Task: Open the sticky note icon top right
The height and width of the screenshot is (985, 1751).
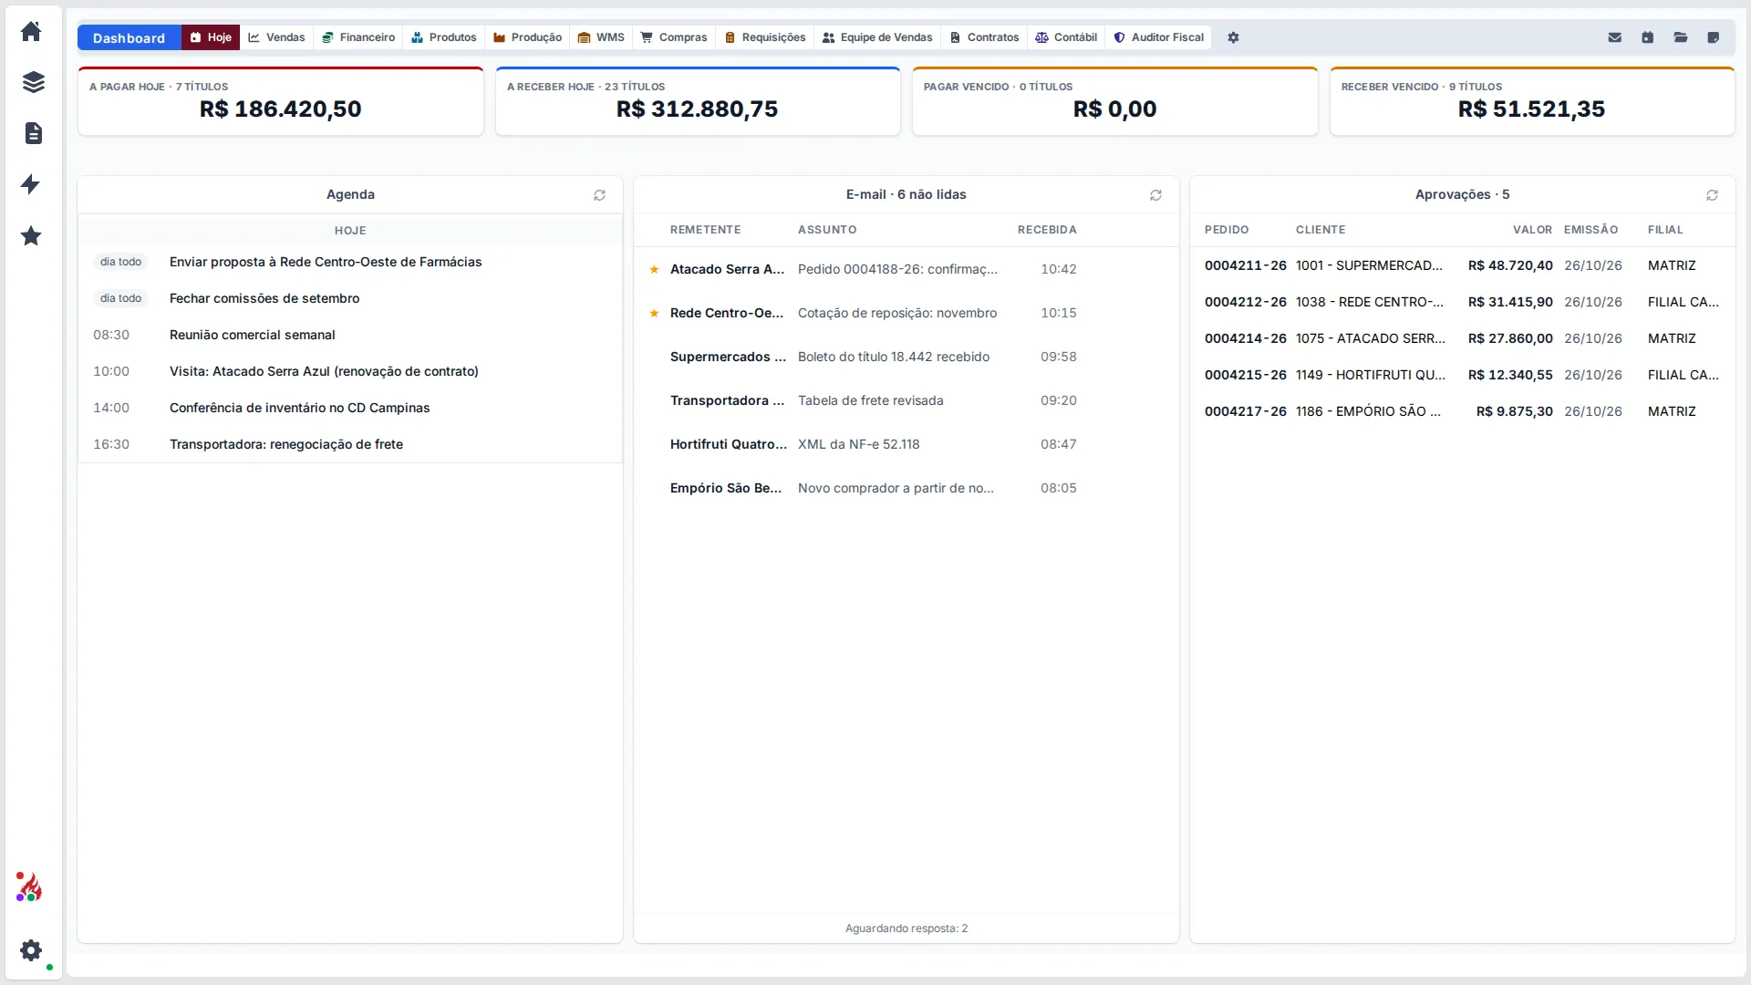Action: click(1713, 37)
